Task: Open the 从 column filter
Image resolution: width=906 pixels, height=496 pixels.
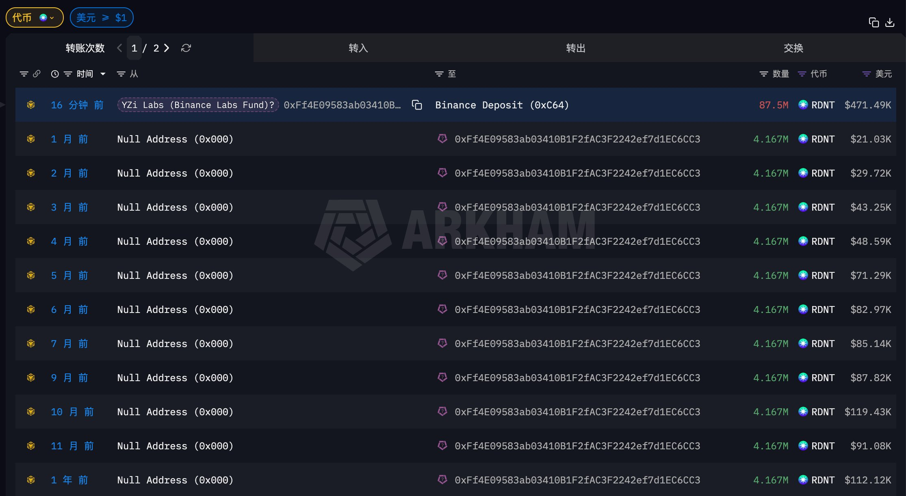Action: (121, 74)
